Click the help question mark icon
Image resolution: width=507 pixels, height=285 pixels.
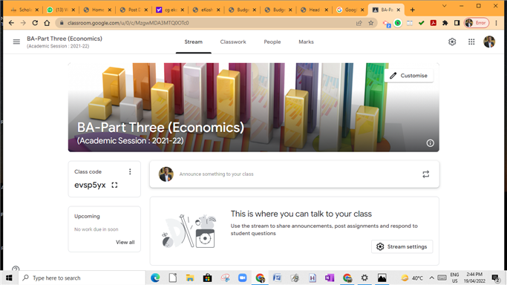16,269
